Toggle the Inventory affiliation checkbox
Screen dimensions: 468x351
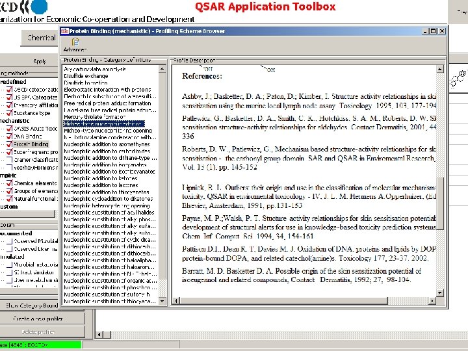(x=10, y=105)
